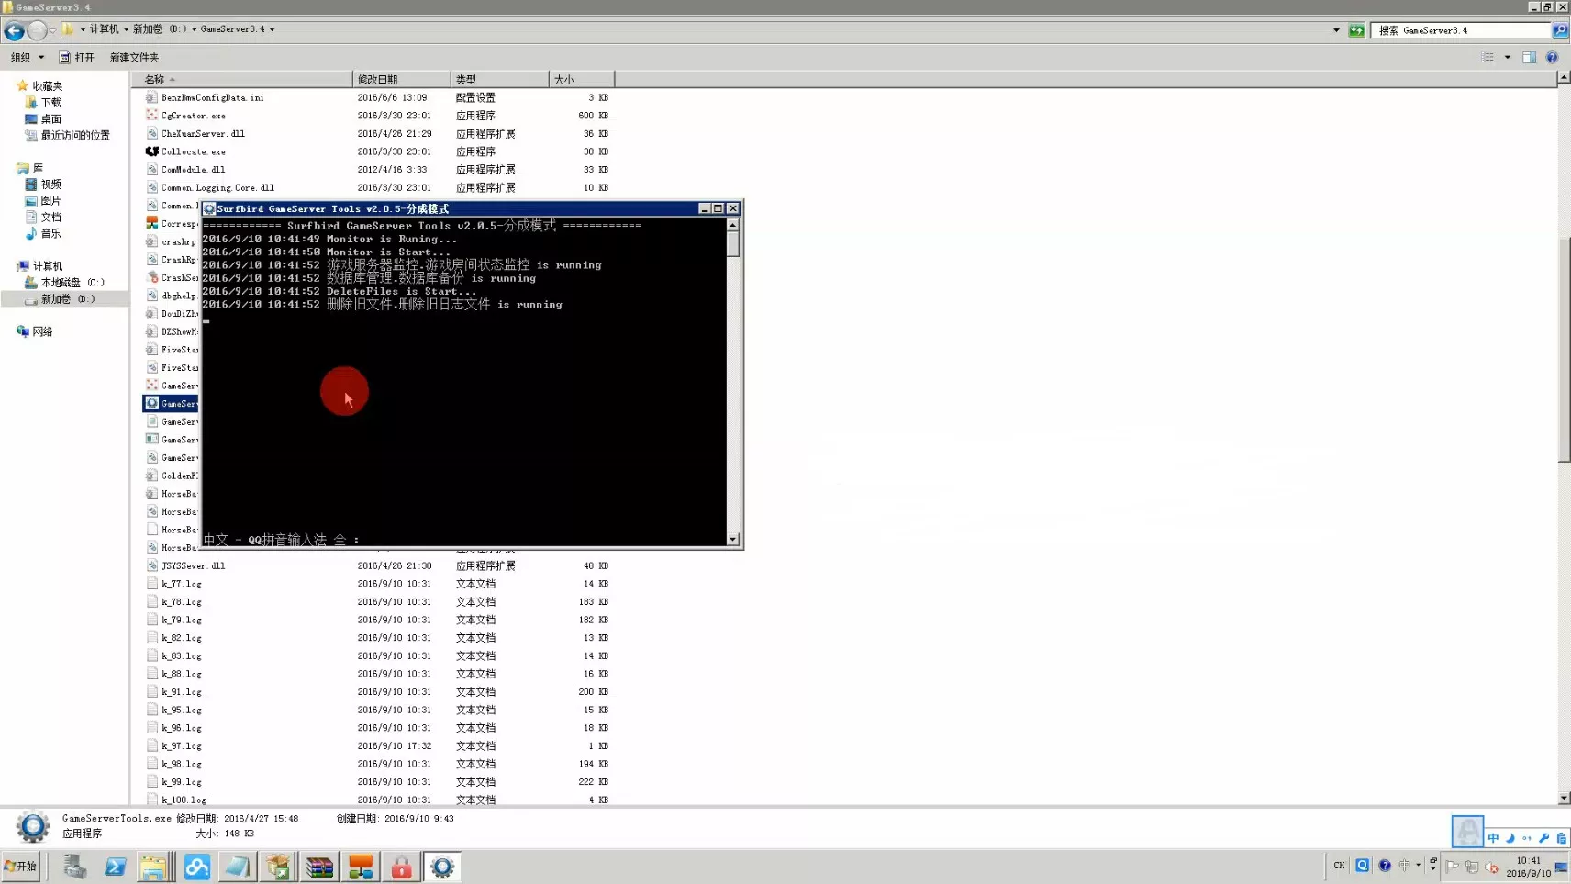Expand the 计算机 breadcrumb arrow

(x=127, y=29)
